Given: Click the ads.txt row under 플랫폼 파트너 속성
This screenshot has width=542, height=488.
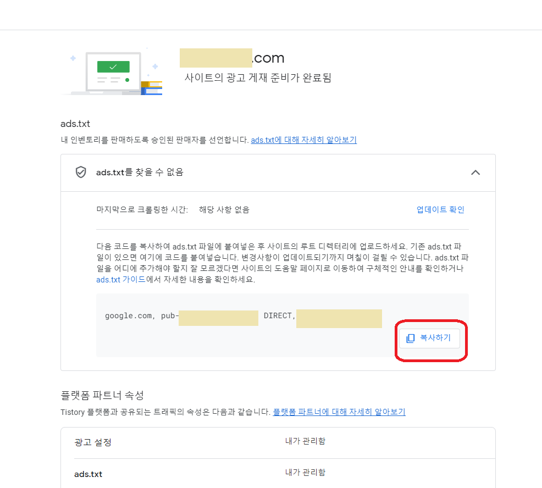Looking at the screenshot, I should 88,472.
